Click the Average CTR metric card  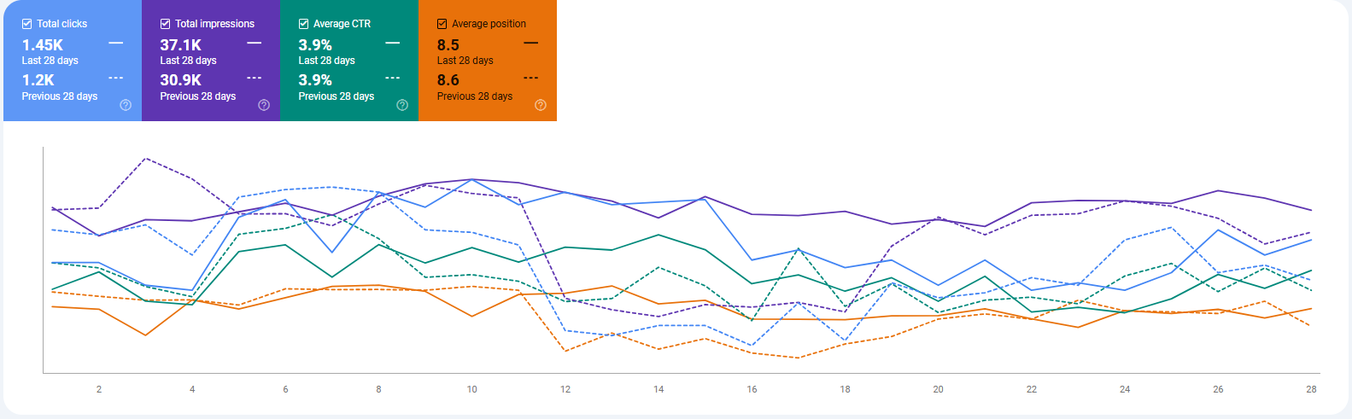(x=349, y=61)
